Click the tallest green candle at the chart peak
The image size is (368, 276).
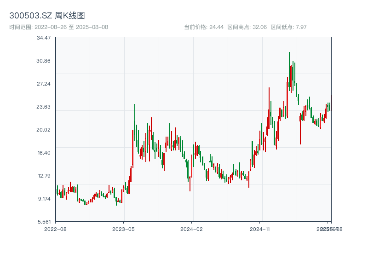pos(289,69)
